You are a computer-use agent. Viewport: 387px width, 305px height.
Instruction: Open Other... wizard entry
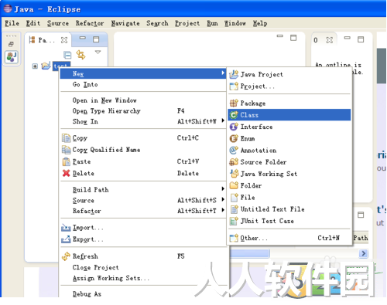click(289, 238)
